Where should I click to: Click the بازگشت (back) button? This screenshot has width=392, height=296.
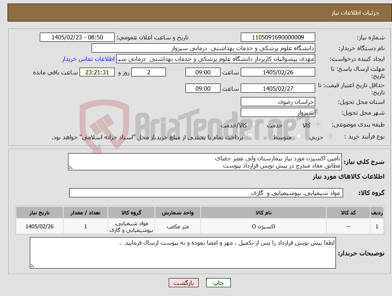(x=183, y=283)
